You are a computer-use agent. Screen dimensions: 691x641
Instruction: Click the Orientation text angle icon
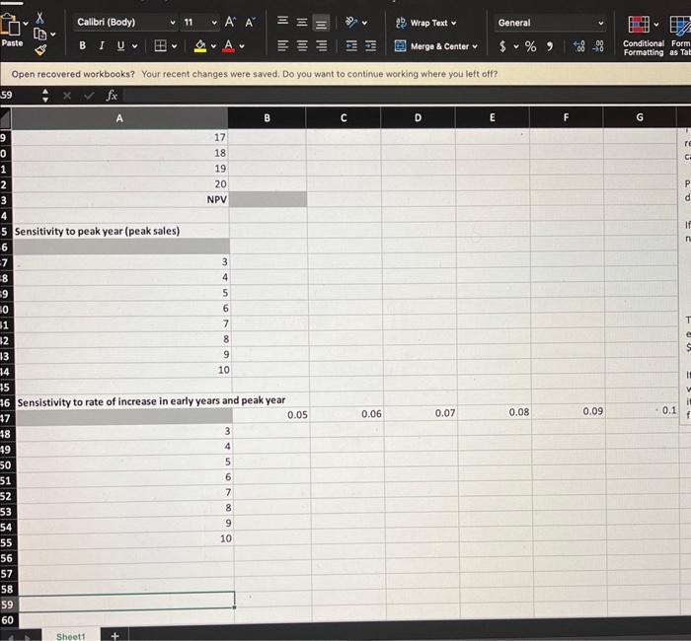351,22
